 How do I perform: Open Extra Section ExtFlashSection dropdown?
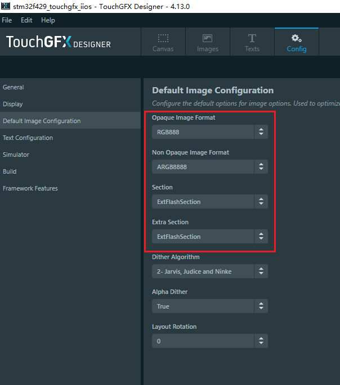point(210,237)
